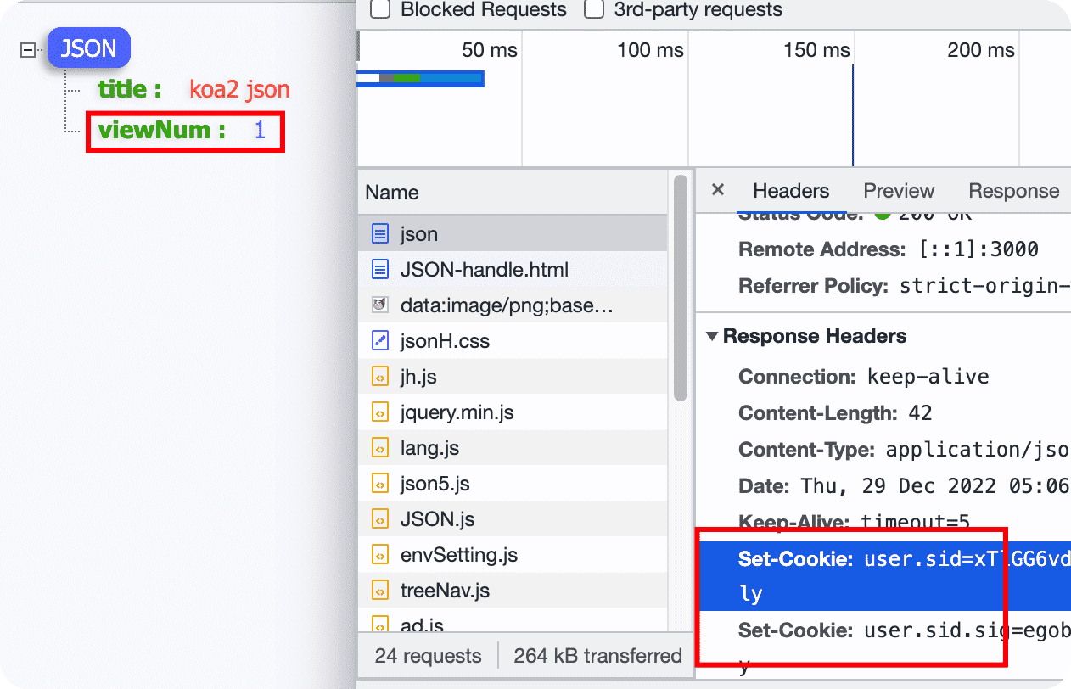
Task: Click the json document file icon
Action: pos(380,234)
